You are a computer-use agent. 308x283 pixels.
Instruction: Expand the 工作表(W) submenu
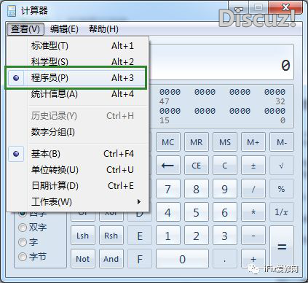tap(77, 202)
